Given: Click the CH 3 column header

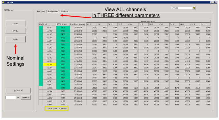Looking at the screenshot, I should coord(123,24).
